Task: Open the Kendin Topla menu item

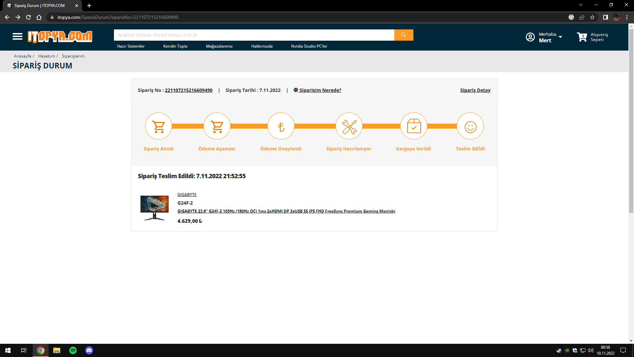Action: click(175, 46)
